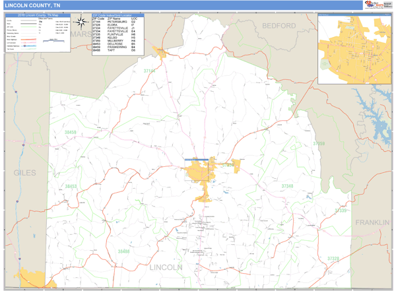Click the ZIP Code green legend line

(28, 27)
